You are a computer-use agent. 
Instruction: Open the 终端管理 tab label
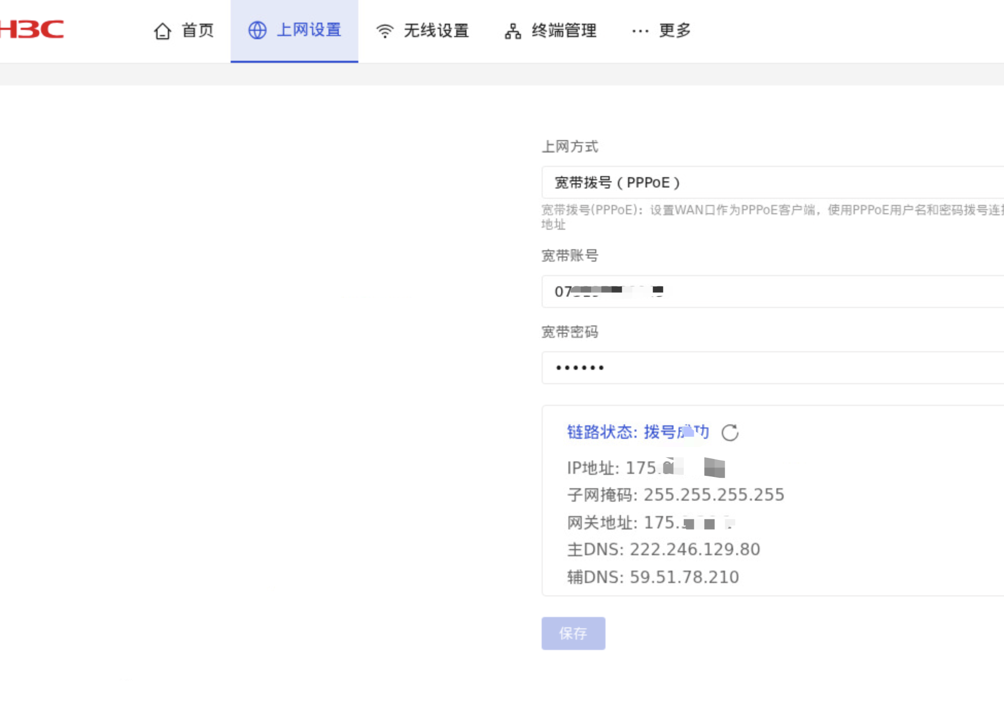pos(564,30)
